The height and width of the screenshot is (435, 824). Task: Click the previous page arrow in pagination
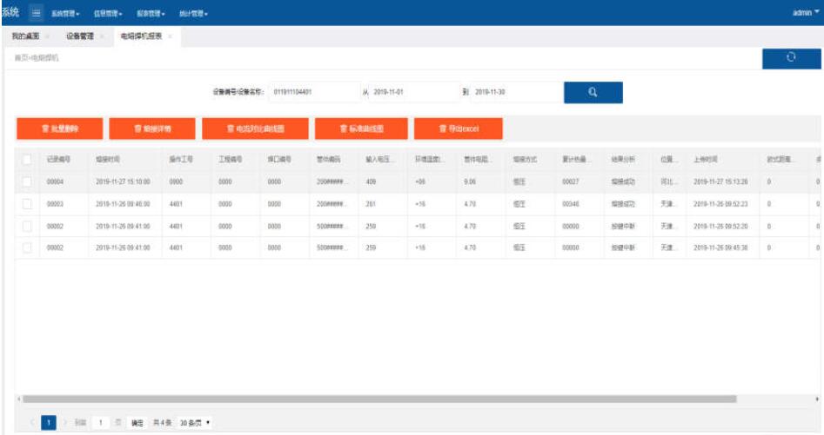click(33, 423)
